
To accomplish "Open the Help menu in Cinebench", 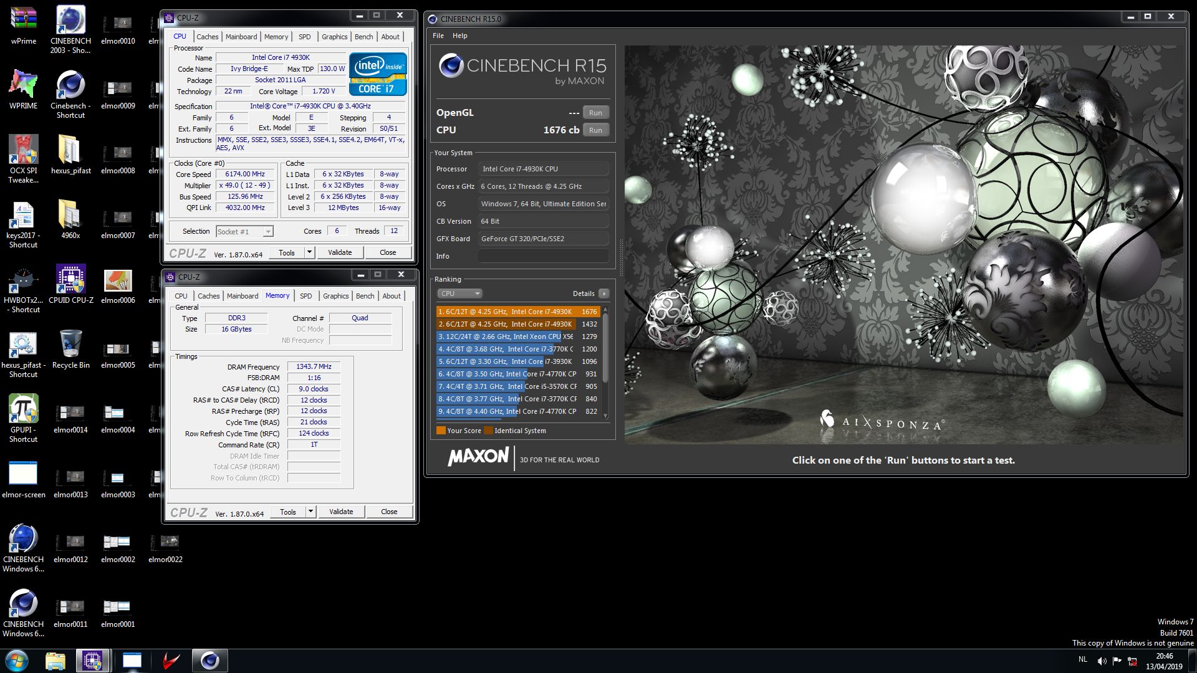I will 460,36.
